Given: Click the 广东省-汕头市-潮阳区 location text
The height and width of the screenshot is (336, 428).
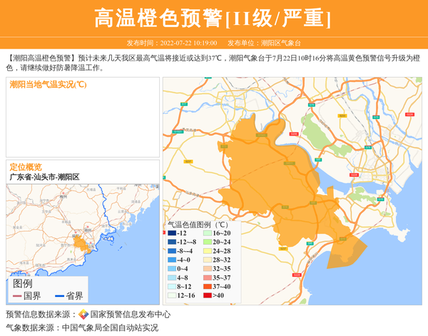Looking at the screenshot, I should point(44,177).
